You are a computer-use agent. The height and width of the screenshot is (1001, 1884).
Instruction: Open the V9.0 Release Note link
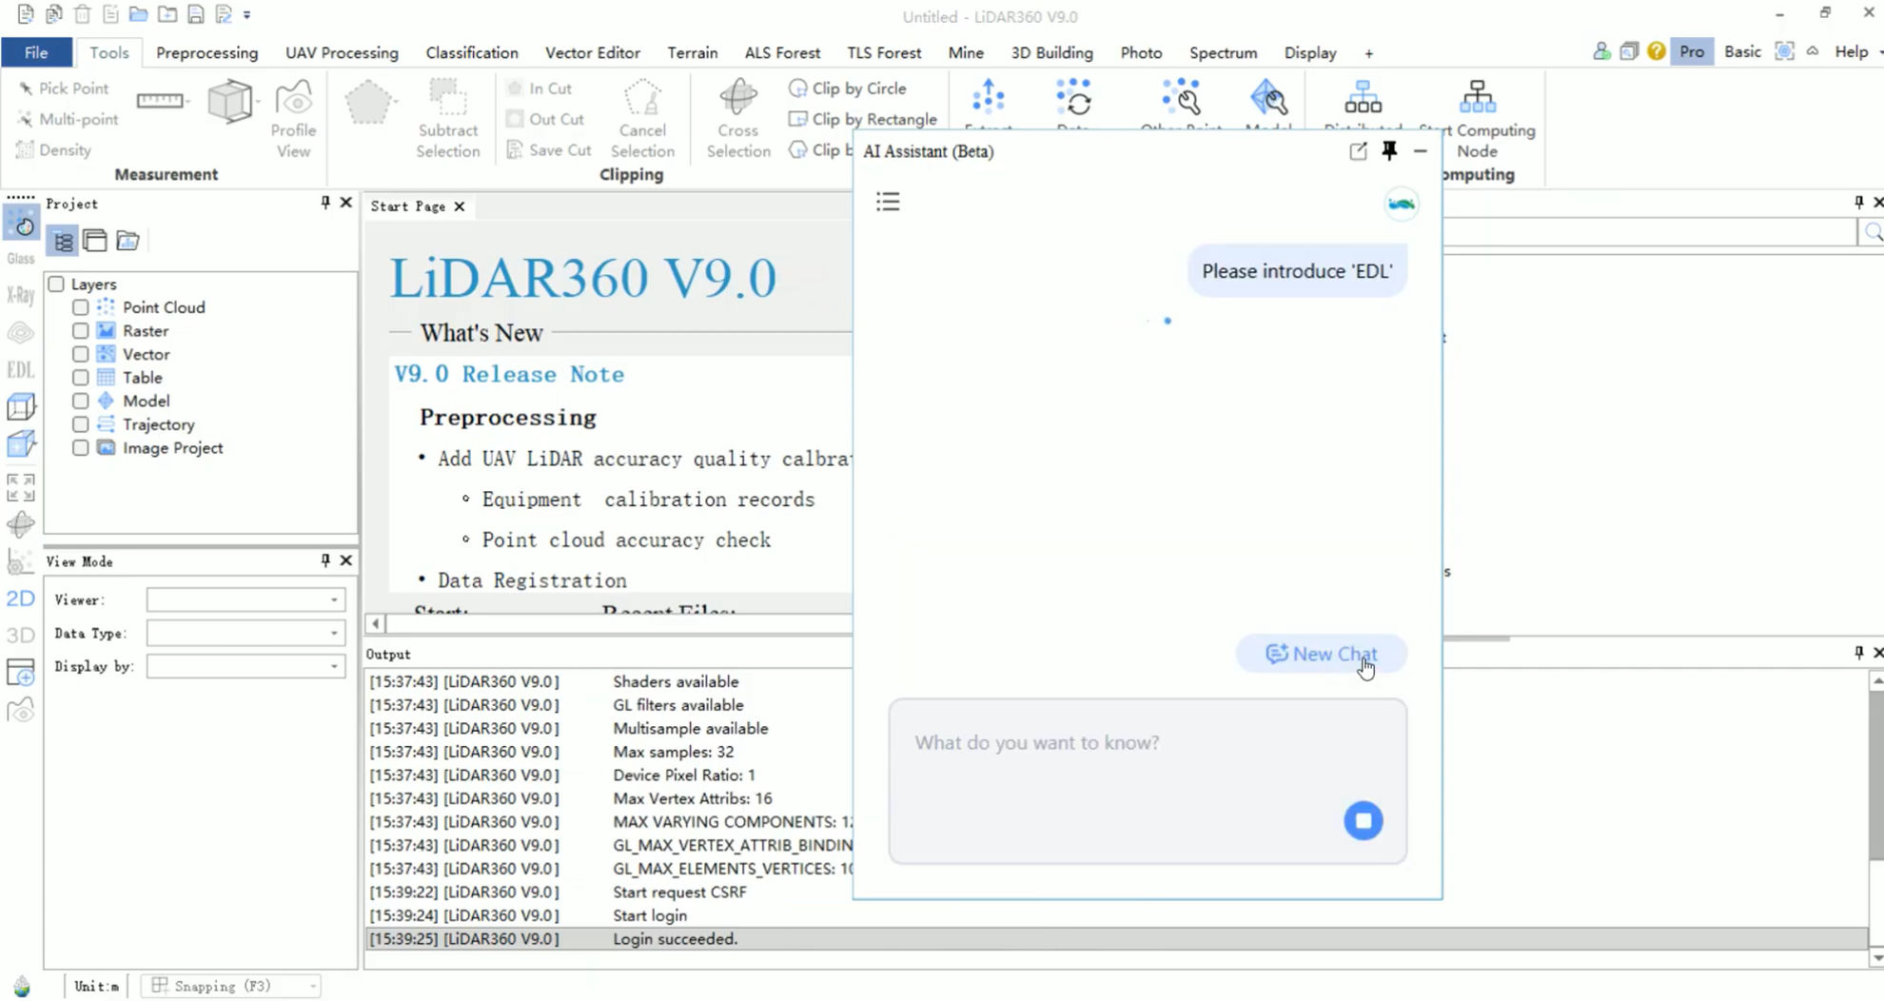[x=509, y=374]
